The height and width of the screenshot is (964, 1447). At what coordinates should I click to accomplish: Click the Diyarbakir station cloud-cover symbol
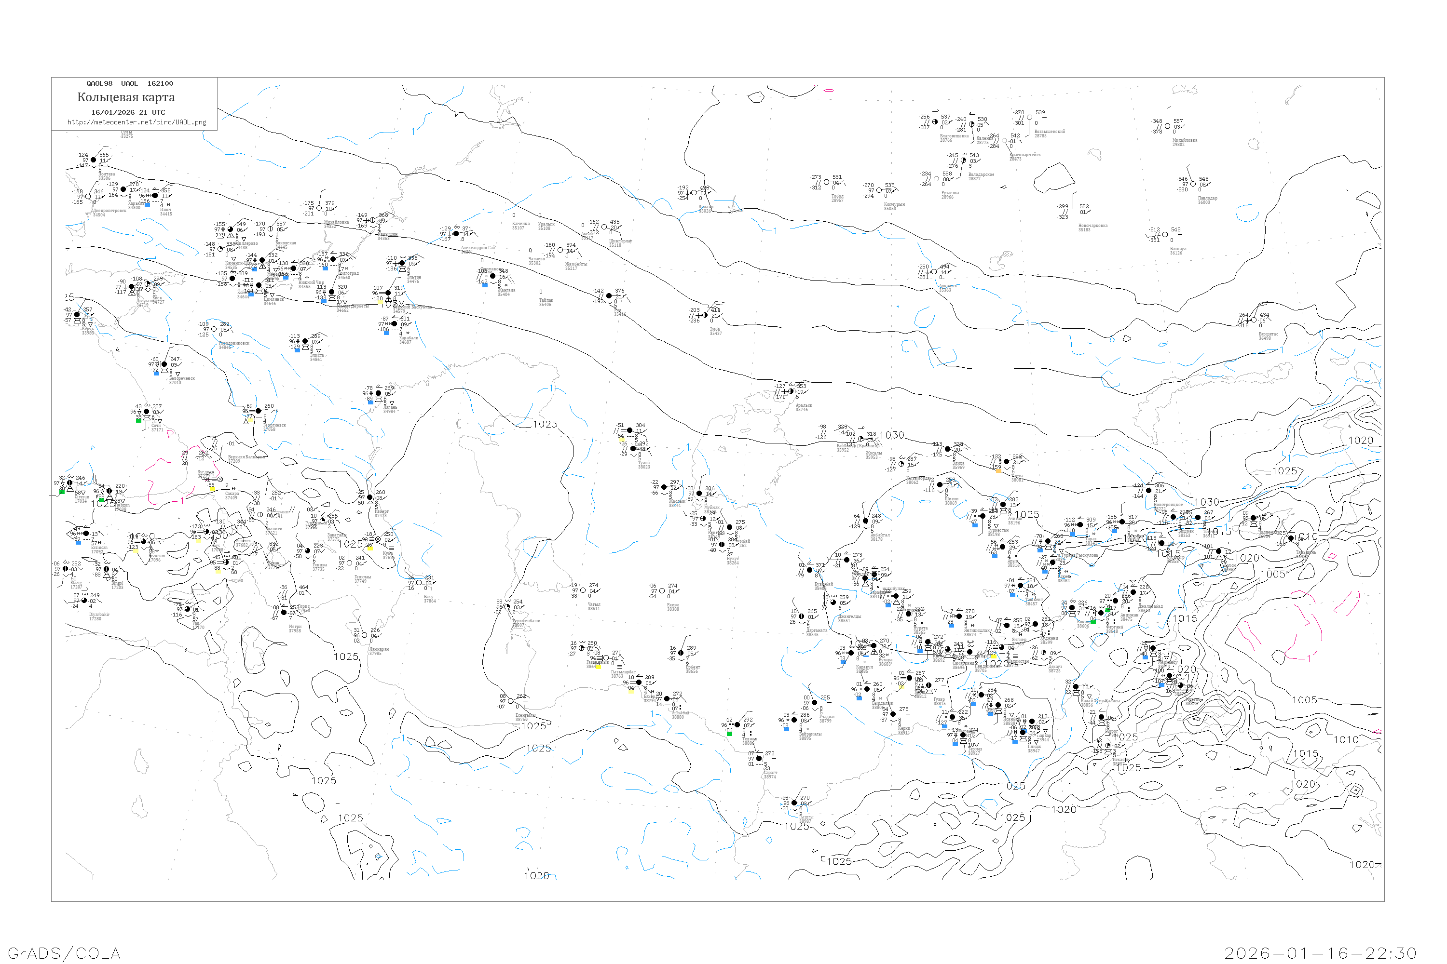pos(84,601)
